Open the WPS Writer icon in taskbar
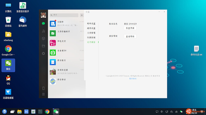 [x=26, y=112]
